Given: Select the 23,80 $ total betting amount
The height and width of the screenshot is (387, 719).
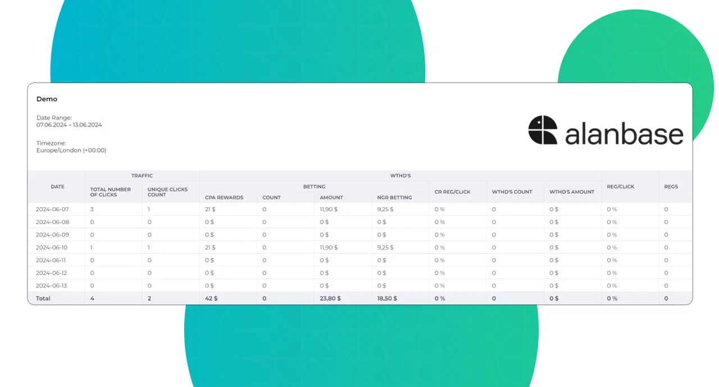Looking at the screenshot, I should [x=330, y=299].
